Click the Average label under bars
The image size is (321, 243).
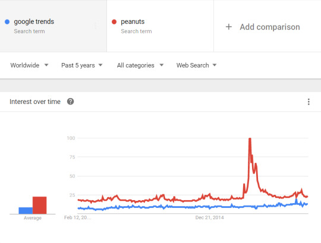tap(33, 218)
